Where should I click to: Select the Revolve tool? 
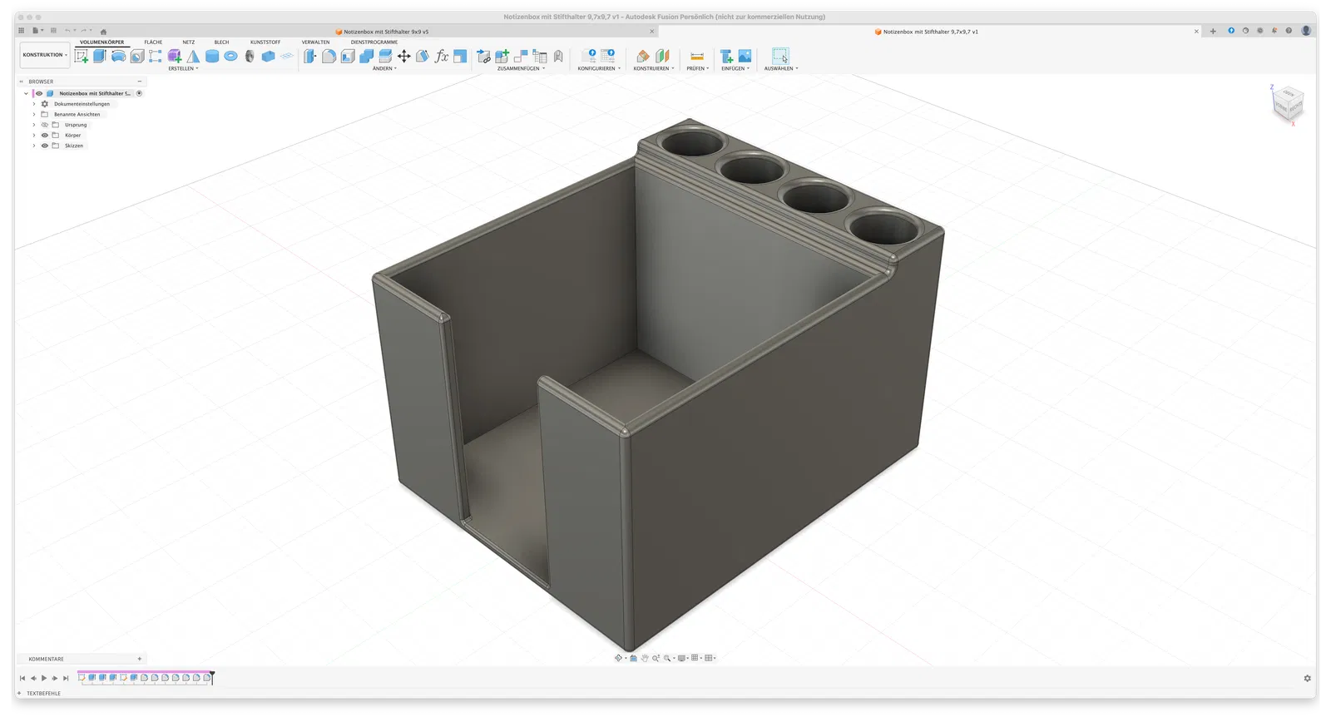click(118, 56)
